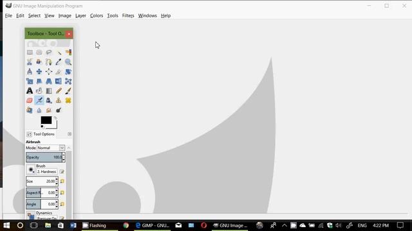
Task: Select the Dodge/Burn tool
Action: [x=59, y=110]
